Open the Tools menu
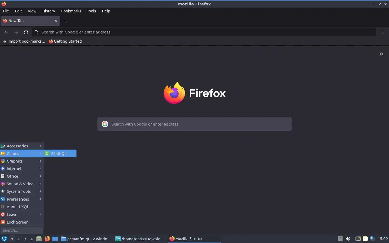This screenshot has height=243, width=389. pyautogui.click(x=91, y=11)
